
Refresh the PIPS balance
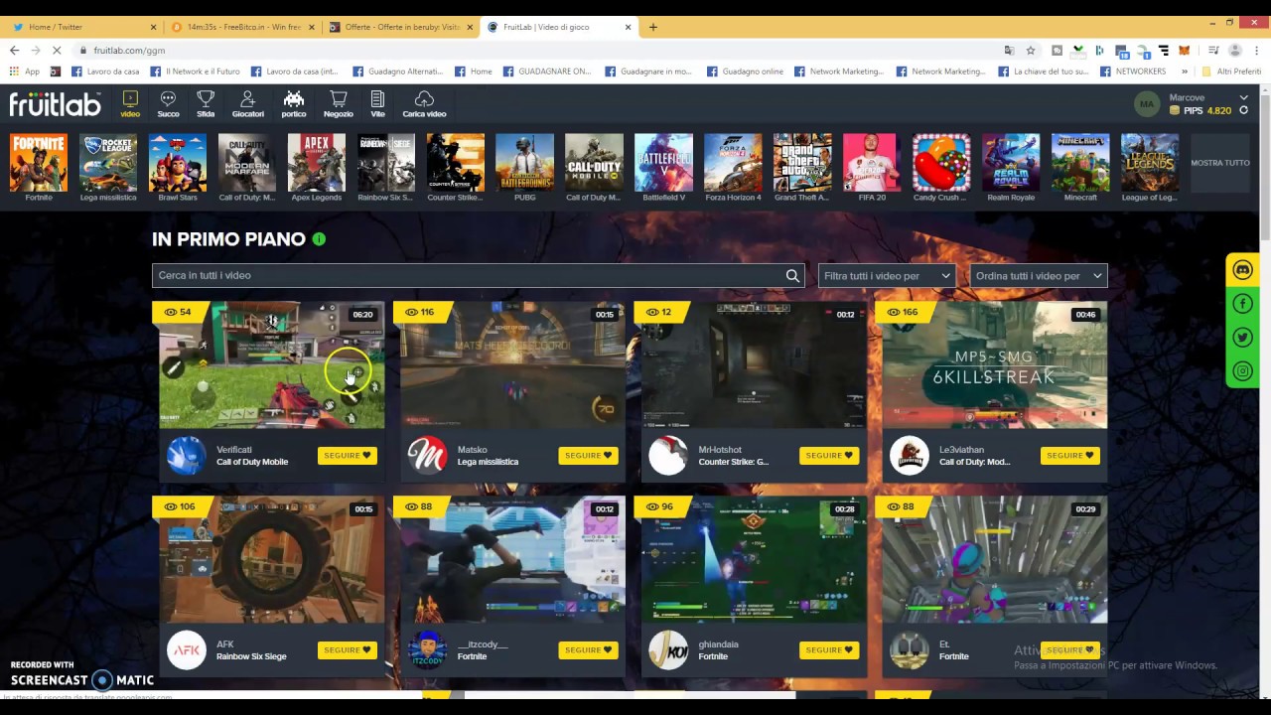coord(1243,110)
